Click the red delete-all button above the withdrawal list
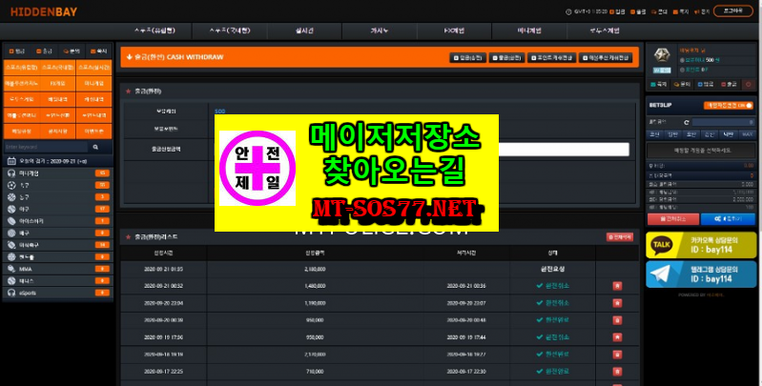The height and width of the screenshot is (386, 762). [x=620, y=237]
